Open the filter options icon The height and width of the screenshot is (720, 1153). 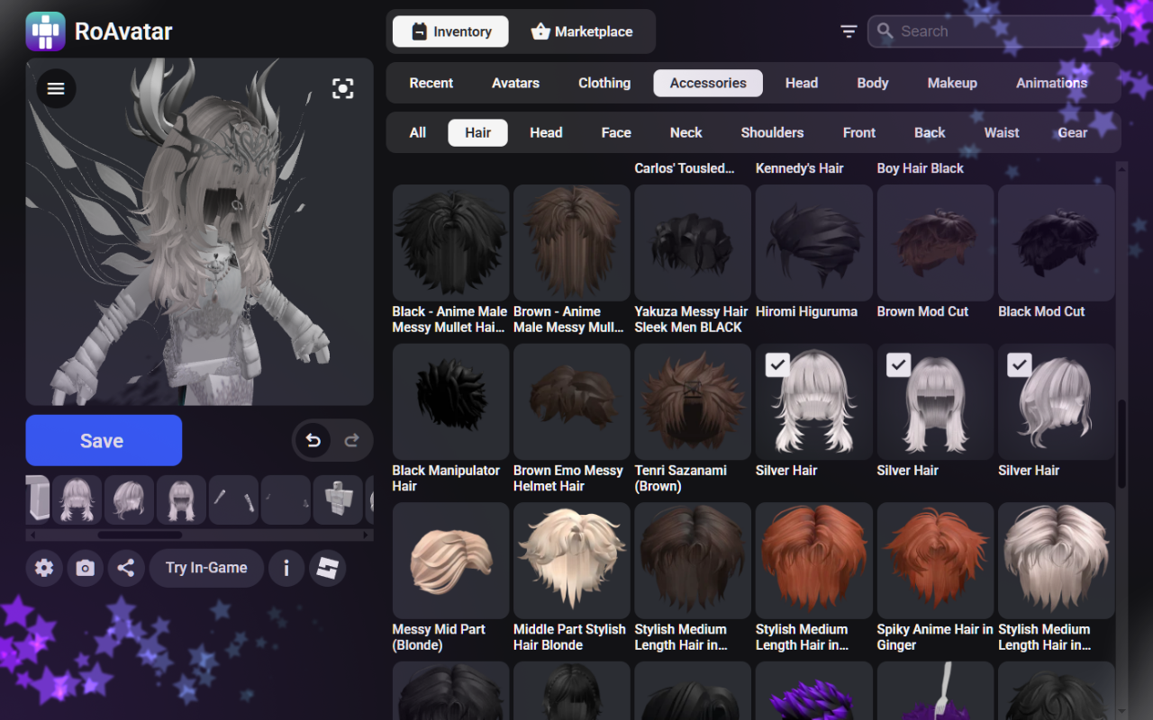tap(849, 31)
